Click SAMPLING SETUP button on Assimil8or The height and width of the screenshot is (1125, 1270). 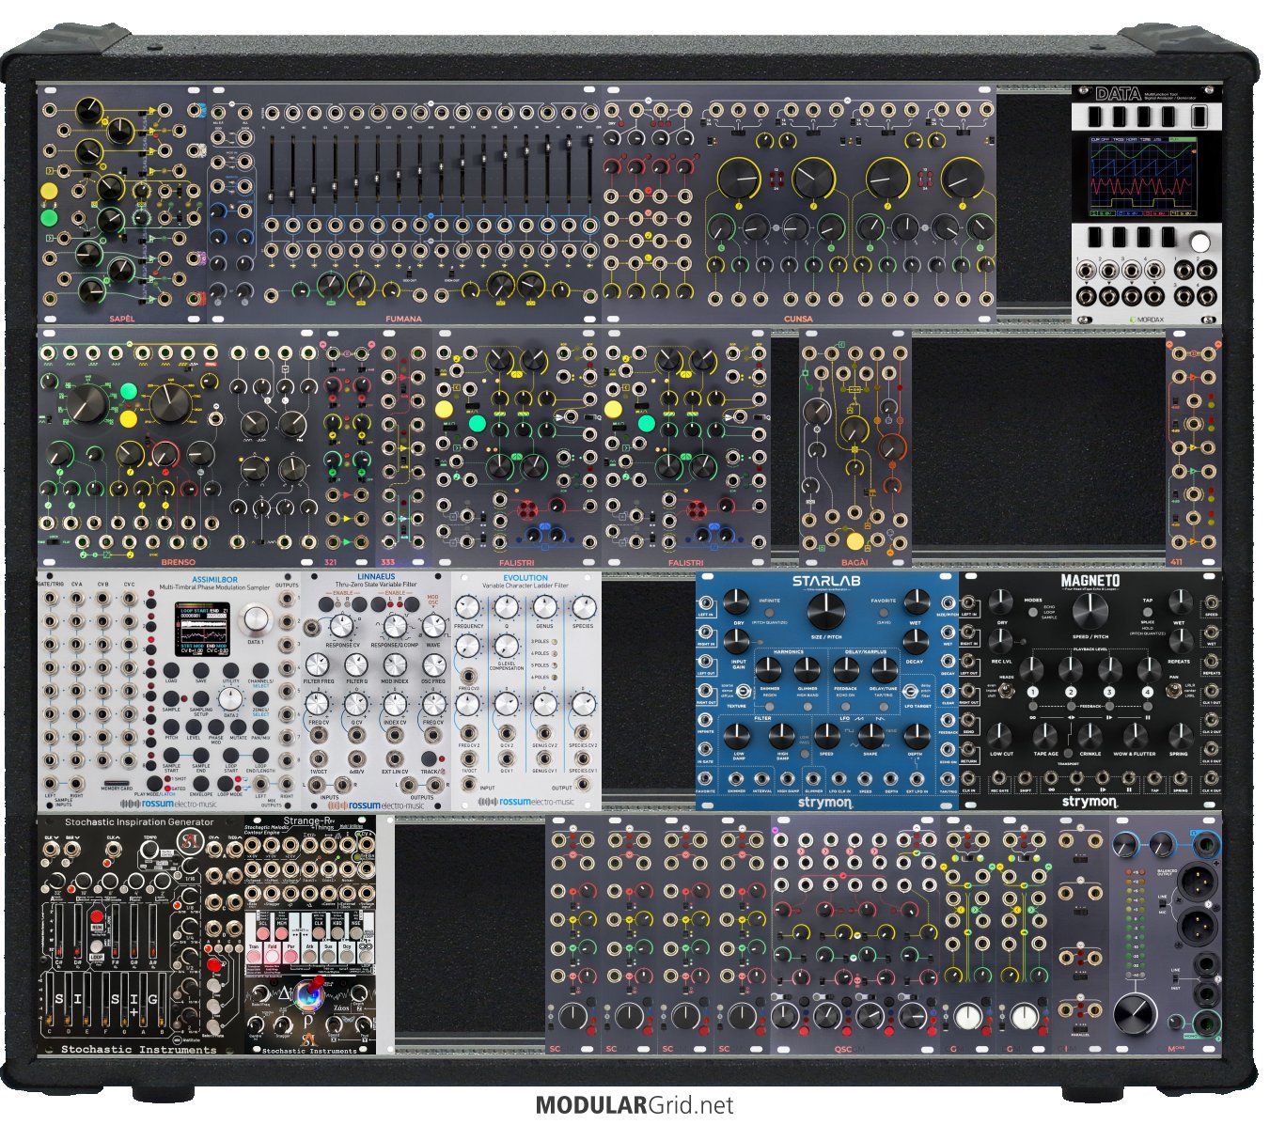click(x=201, y=697)
